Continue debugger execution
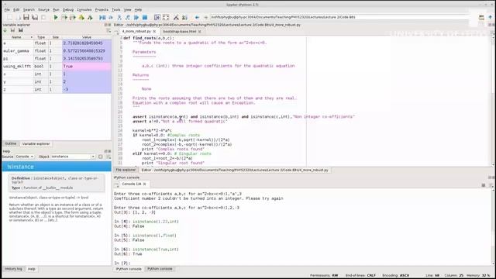496x279 pixels. [136, 17]
